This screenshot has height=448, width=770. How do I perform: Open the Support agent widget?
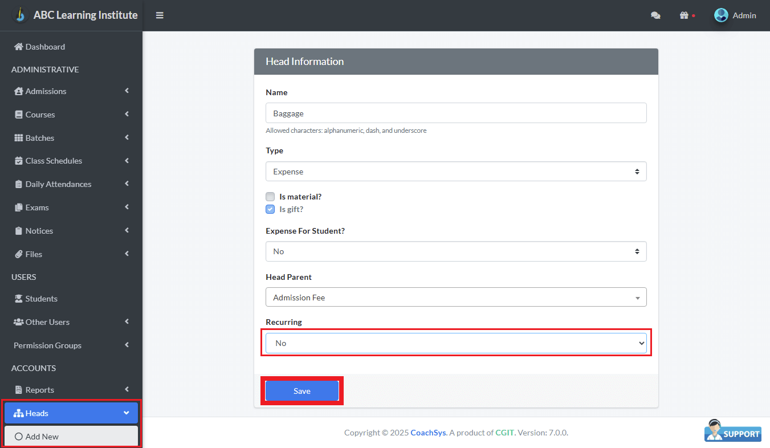click(732, 431)
